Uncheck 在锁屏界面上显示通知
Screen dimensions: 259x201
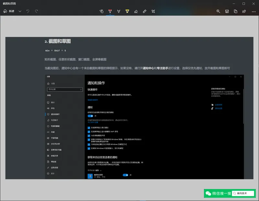pos(89,128)
